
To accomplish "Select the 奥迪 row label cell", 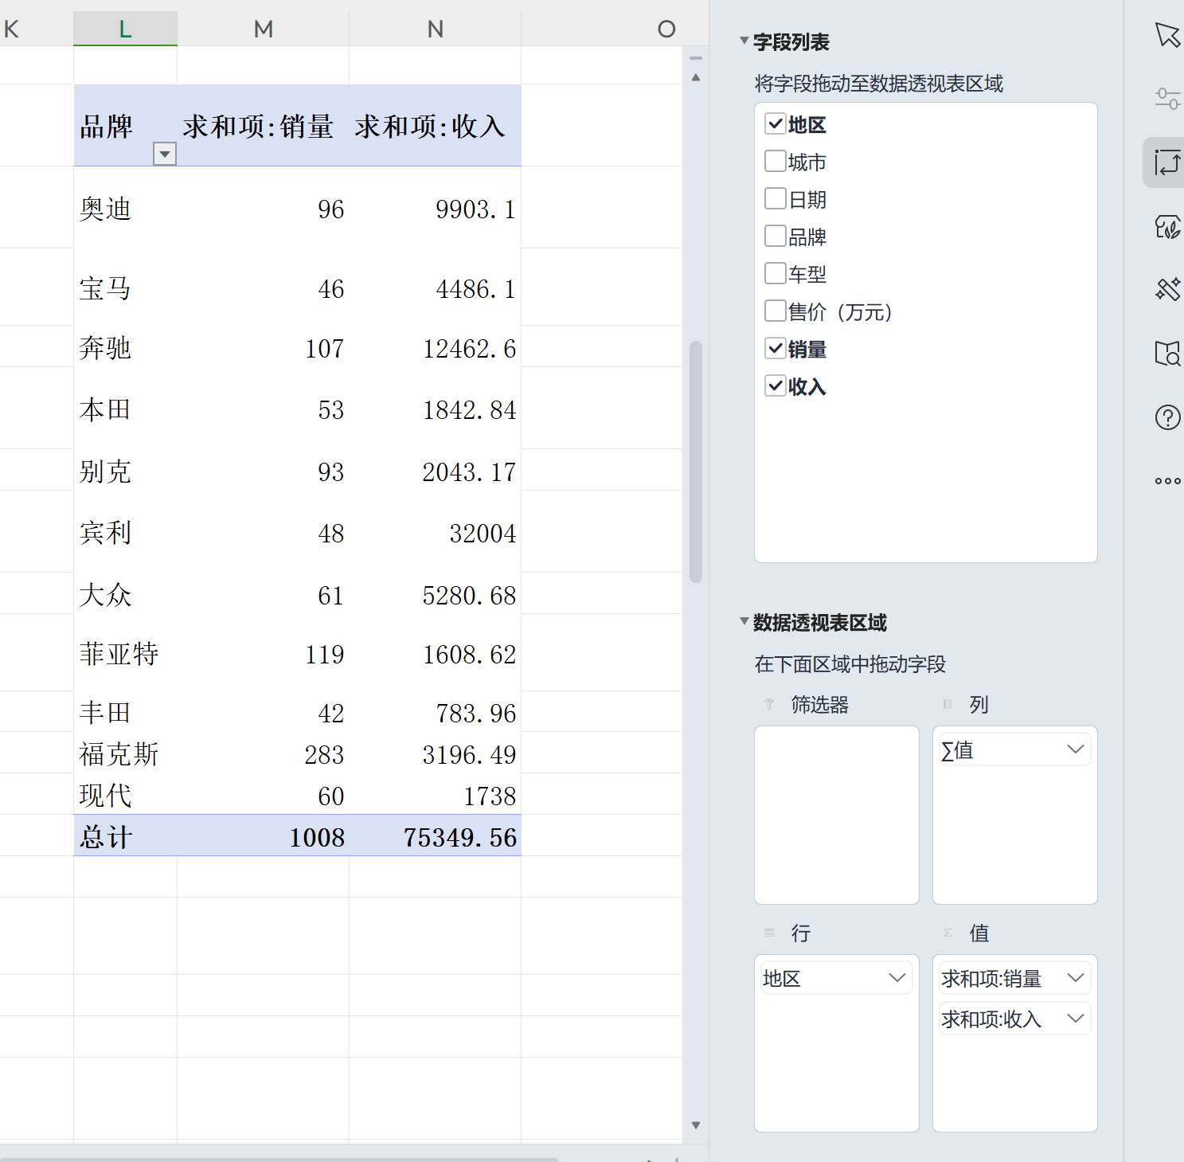I will (125, 207).
